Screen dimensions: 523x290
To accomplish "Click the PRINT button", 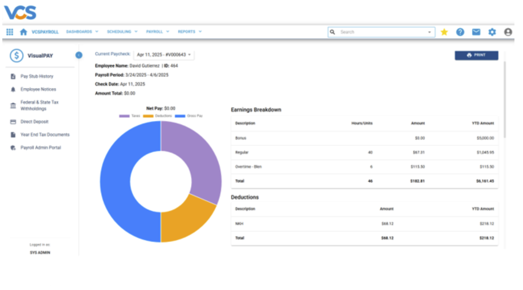I will tap(476, 55).
